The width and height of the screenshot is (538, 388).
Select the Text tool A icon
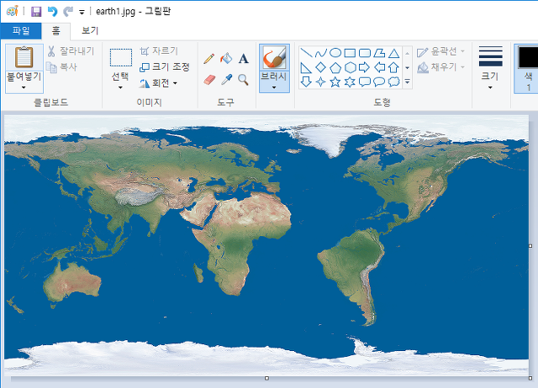[x=243, y=59]
